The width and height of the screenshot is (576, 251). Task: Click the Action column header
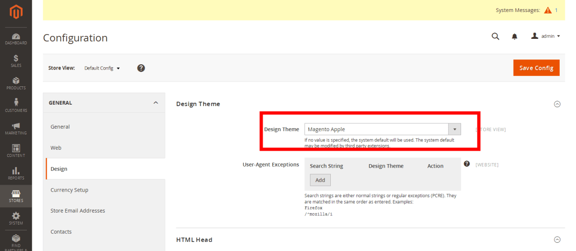[x=435, y=166]
